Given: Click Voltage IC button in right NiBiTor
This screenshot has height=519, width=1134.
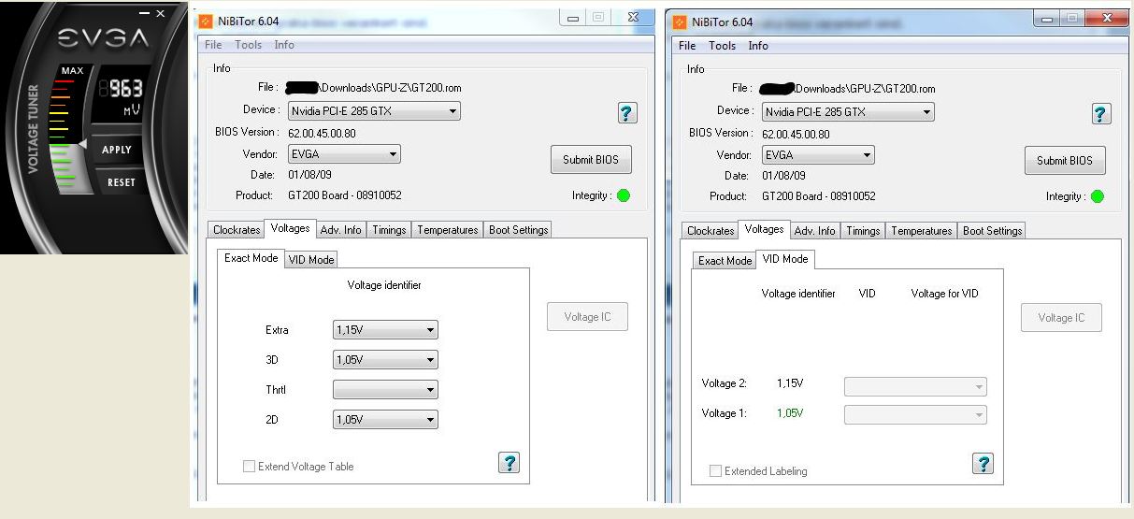Looking at the screenshot, I should tap(1061, 318).
